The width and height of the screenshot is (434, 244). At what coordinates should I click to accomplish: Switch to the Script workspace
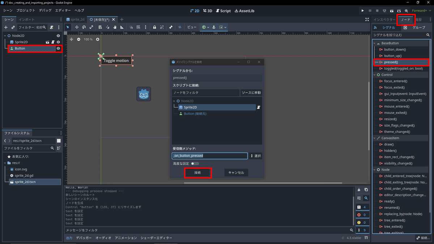click(223, 11)
